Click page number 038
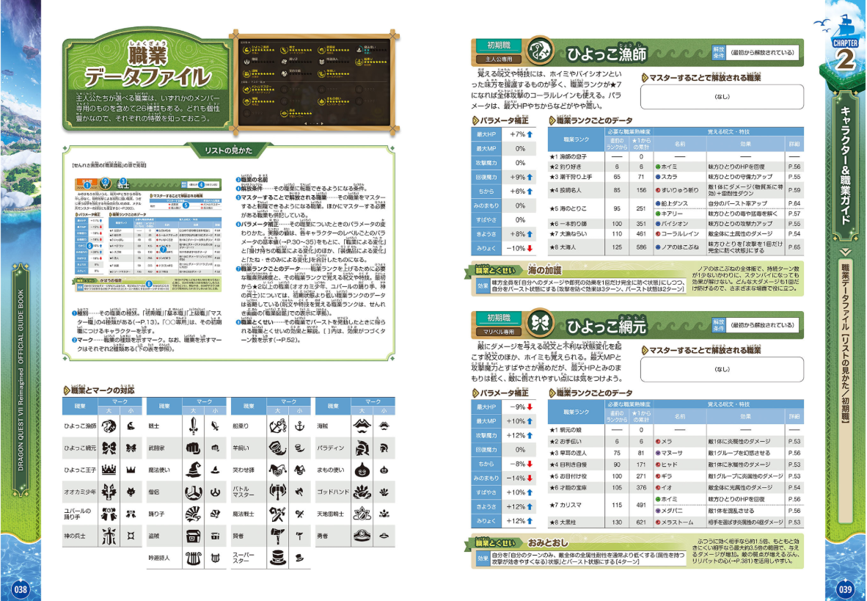The image size is (867, 601). (21, 589)
